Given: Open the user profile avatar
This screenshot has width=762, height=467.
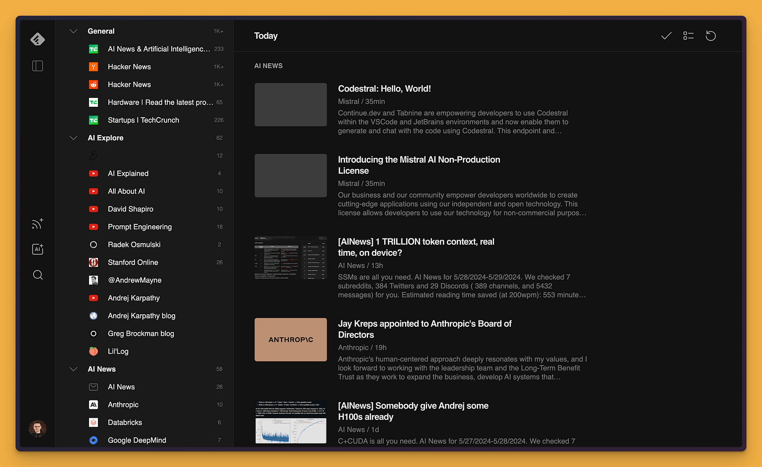Looking at the screenshot, I should tap(38, 429).
